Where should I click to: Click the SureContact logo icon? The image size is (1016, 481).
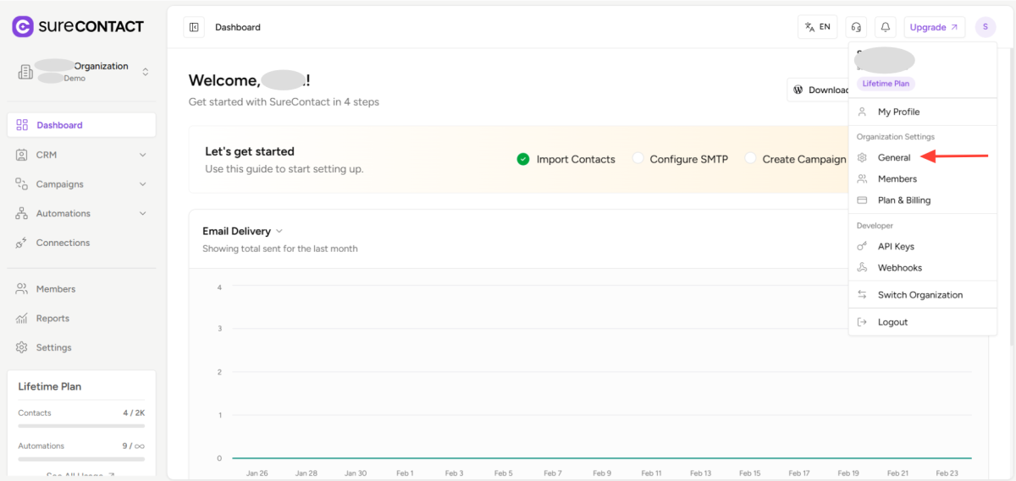(23, 26)
